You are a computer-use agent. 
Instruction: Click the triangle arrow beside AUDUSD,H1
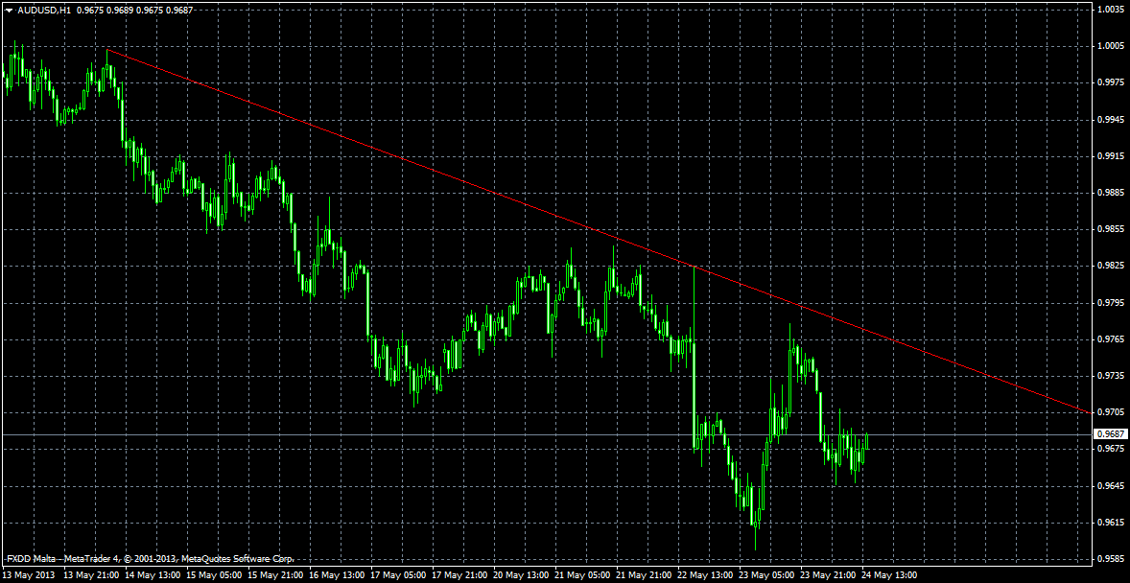(x=9, y=10)
